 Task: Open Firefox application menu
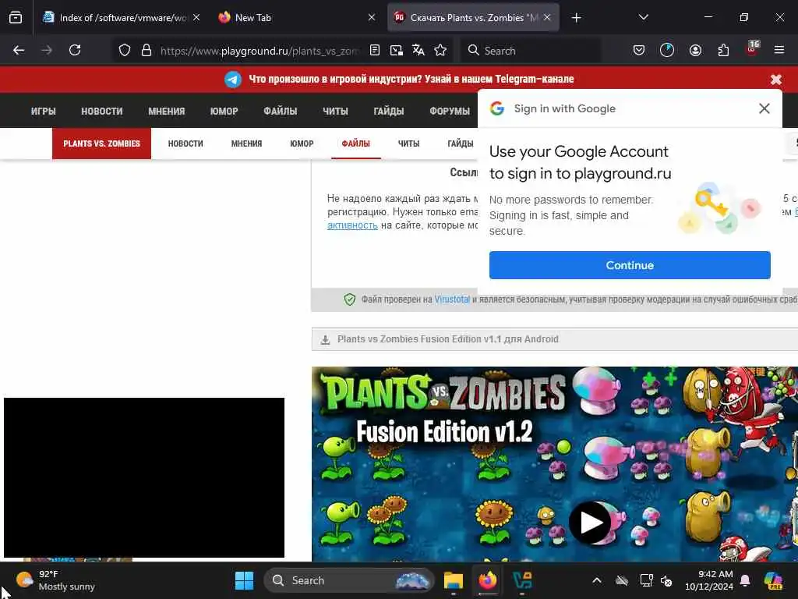point(779,50)
